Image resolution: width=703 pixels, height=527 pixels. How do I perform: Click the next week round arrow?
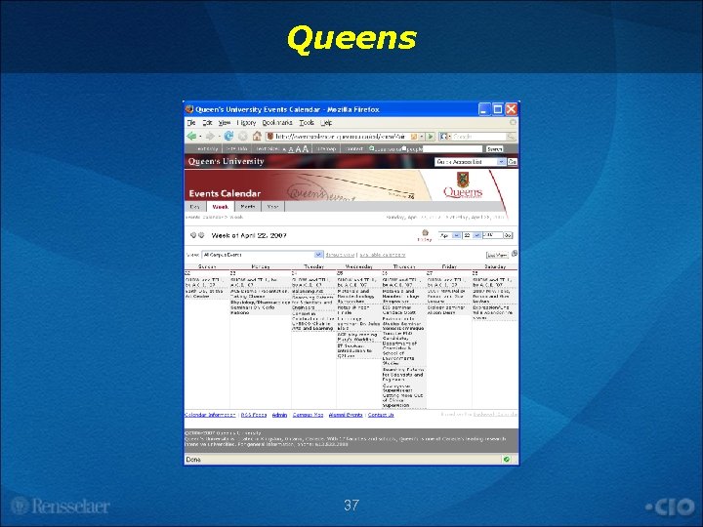click(201, 235)
